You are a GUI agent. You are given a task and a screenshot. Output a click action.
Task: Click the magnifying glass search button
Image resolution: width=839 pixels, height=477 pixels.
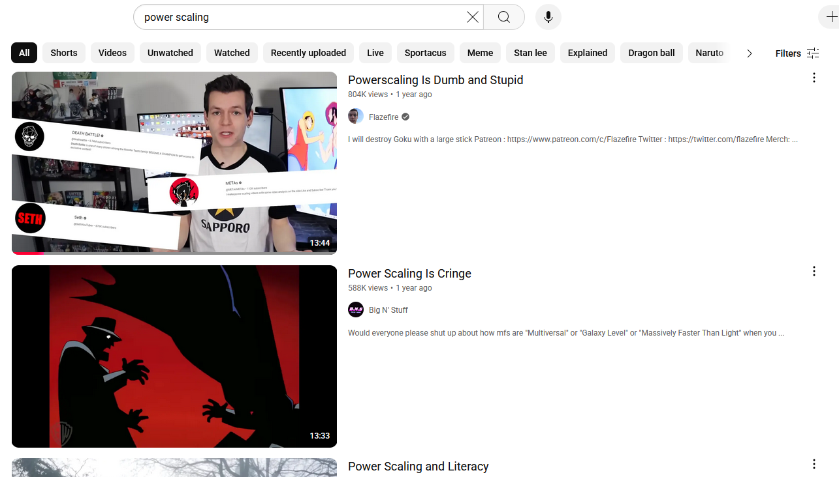[x=504, y=17]
